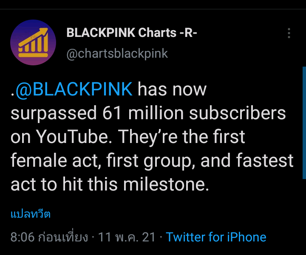Open the Twitter for iPhone source link
This screenshot has width=306, height=255.
point(216,237)
